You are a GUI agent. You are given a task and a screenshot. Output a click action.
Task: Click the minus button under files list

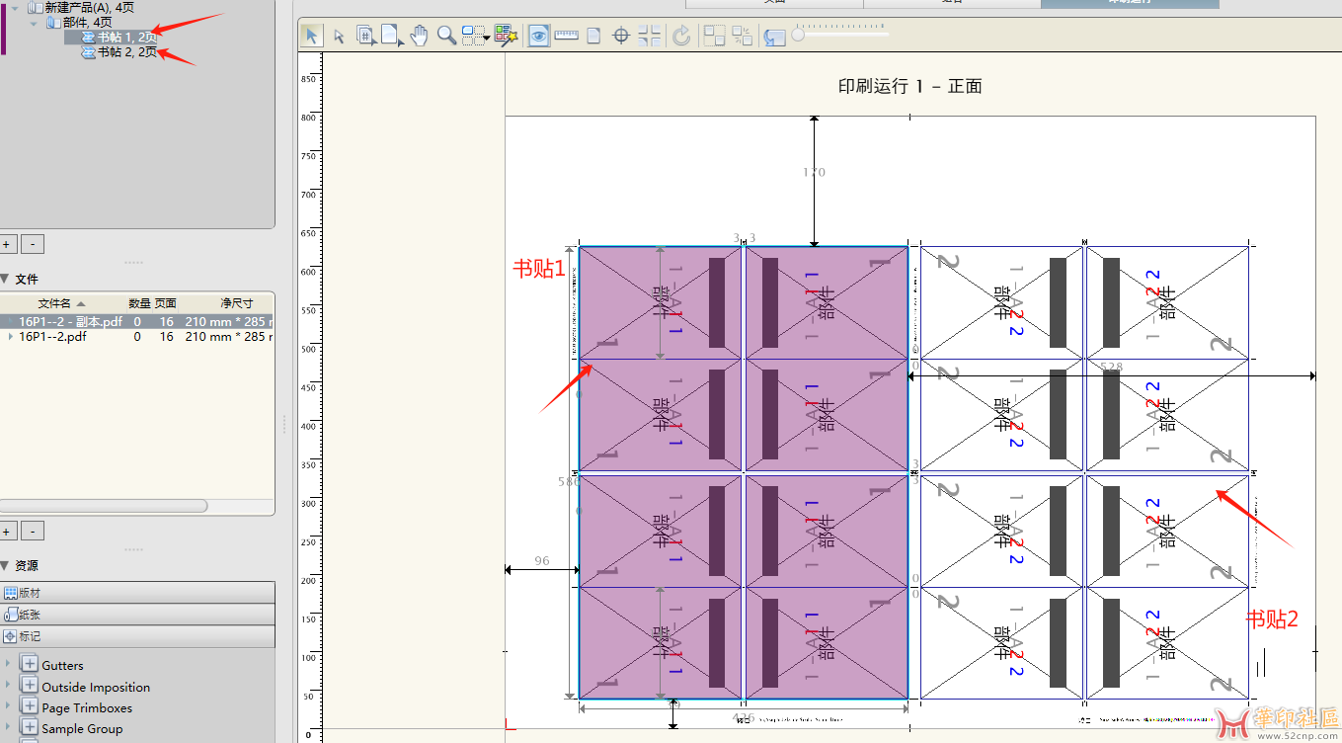point(33,531)
